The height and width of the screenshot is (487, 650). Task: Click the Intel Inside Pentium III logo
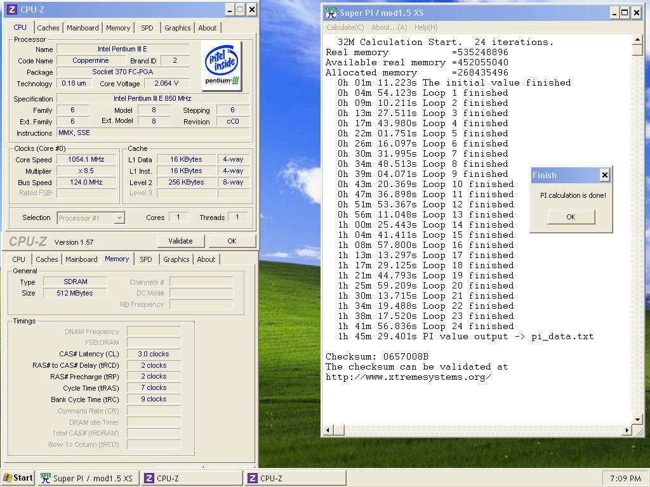(x=222, y=65)
